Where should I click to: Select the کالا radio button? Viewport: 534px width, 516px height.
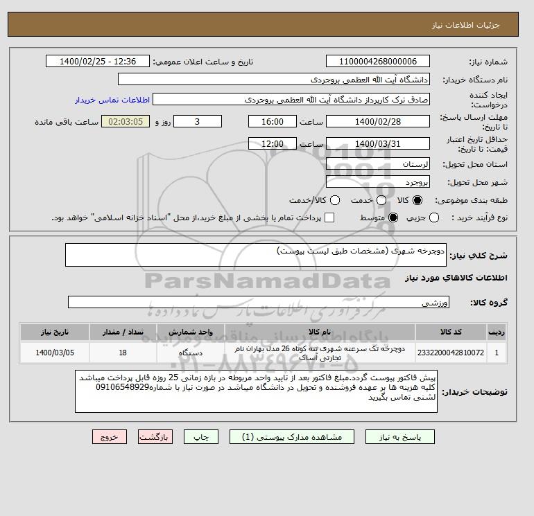point(417,200)
